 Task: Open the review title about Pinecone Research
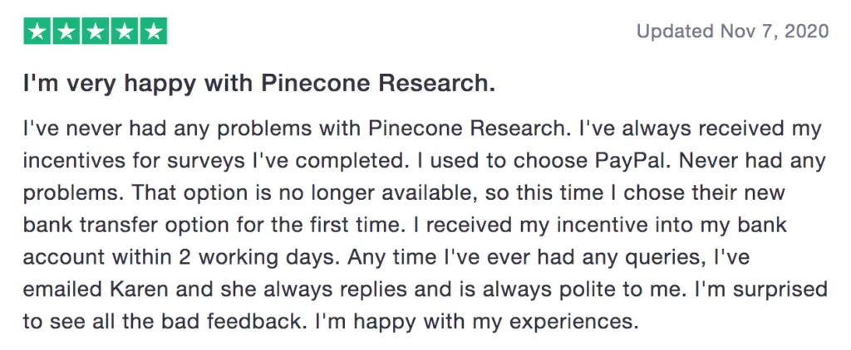click(x=259, y=85)
